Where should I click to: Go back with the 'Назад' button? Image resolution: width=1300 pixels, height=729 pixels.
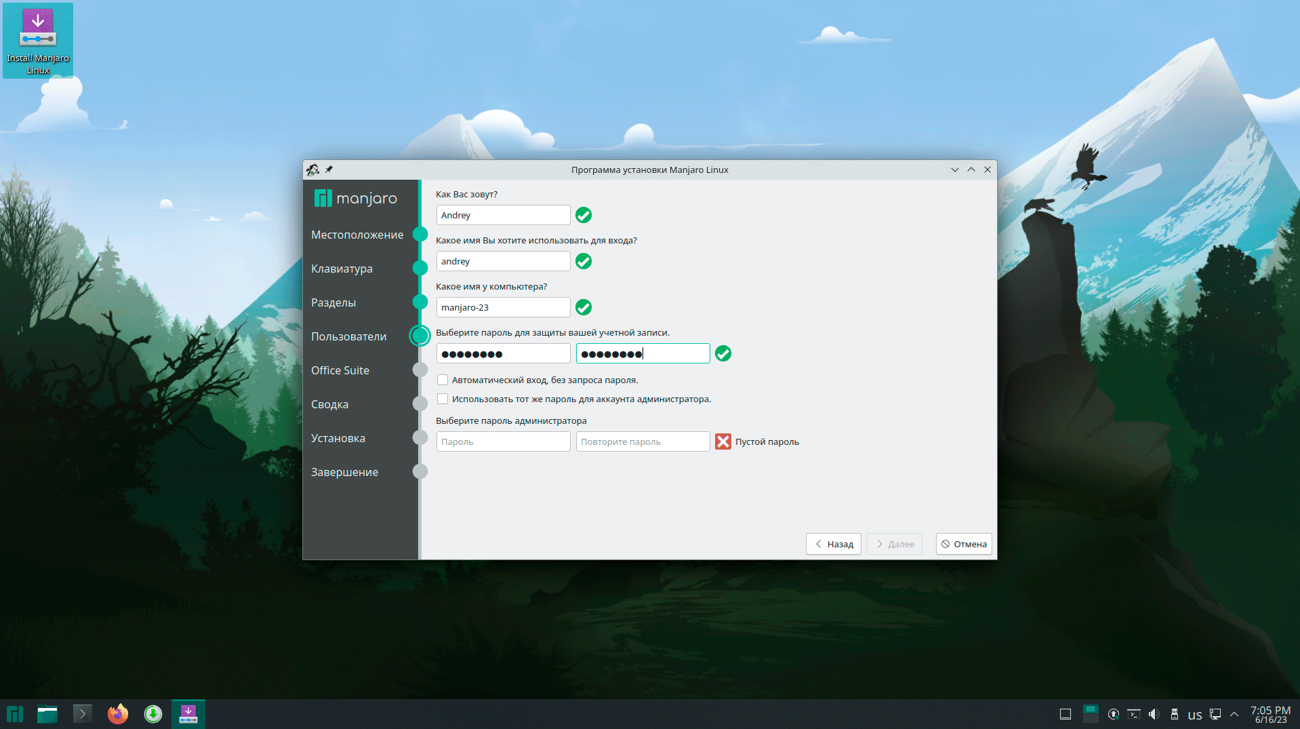coord(834,544)
